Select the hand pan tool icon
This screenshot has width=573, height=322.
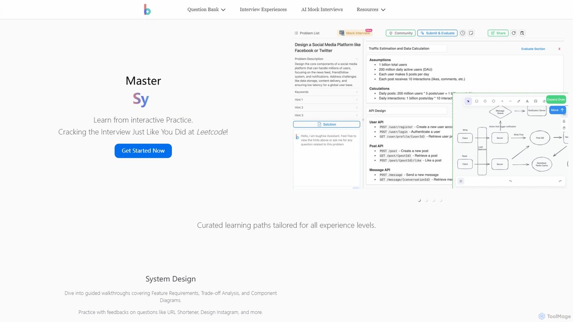pyautogui.click(x=564, y=128)
